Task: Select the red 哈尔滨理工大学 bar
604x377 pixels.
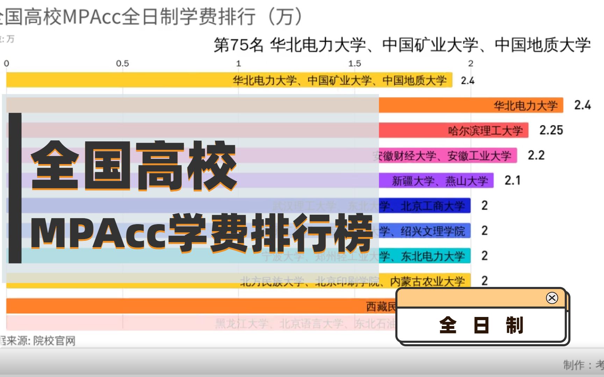Action: (267, 130)
